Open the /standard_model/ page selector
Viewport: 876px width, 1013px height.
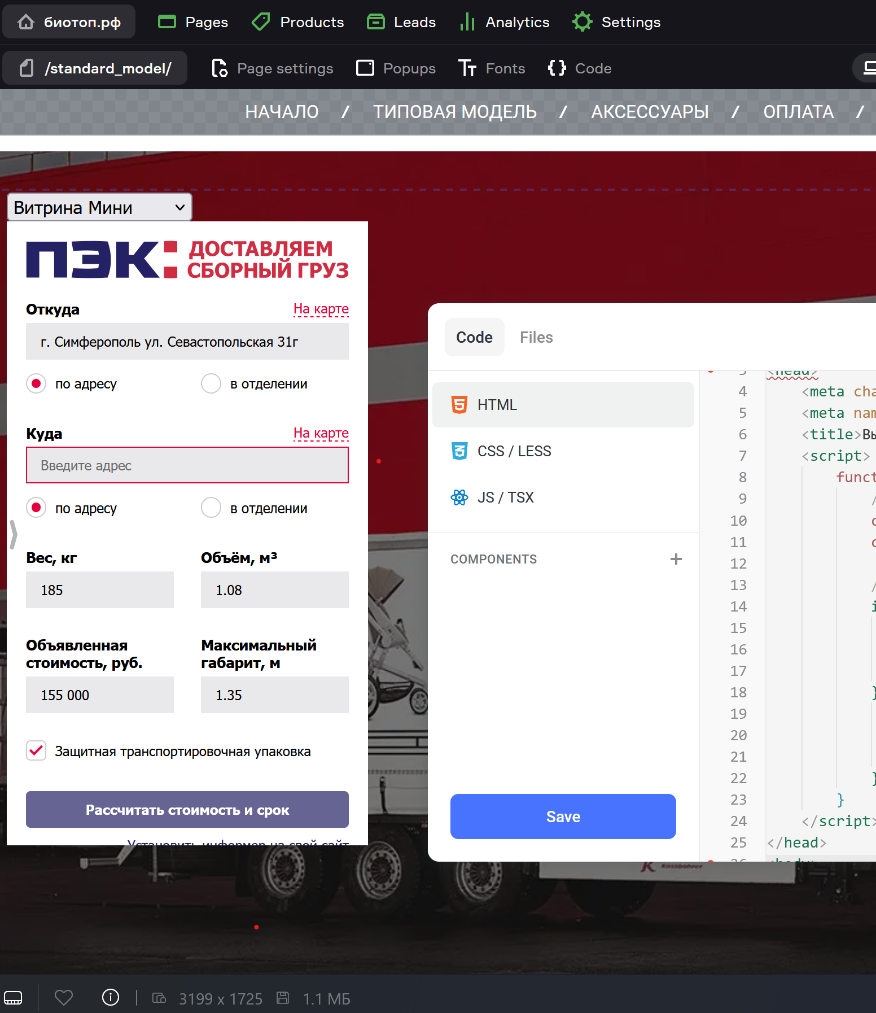point(95,68)
